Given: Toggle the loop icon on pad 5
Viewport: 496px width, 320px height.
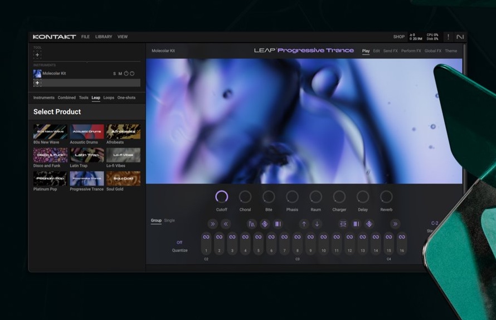Looking at the screenshot, I should pos(259,237).
